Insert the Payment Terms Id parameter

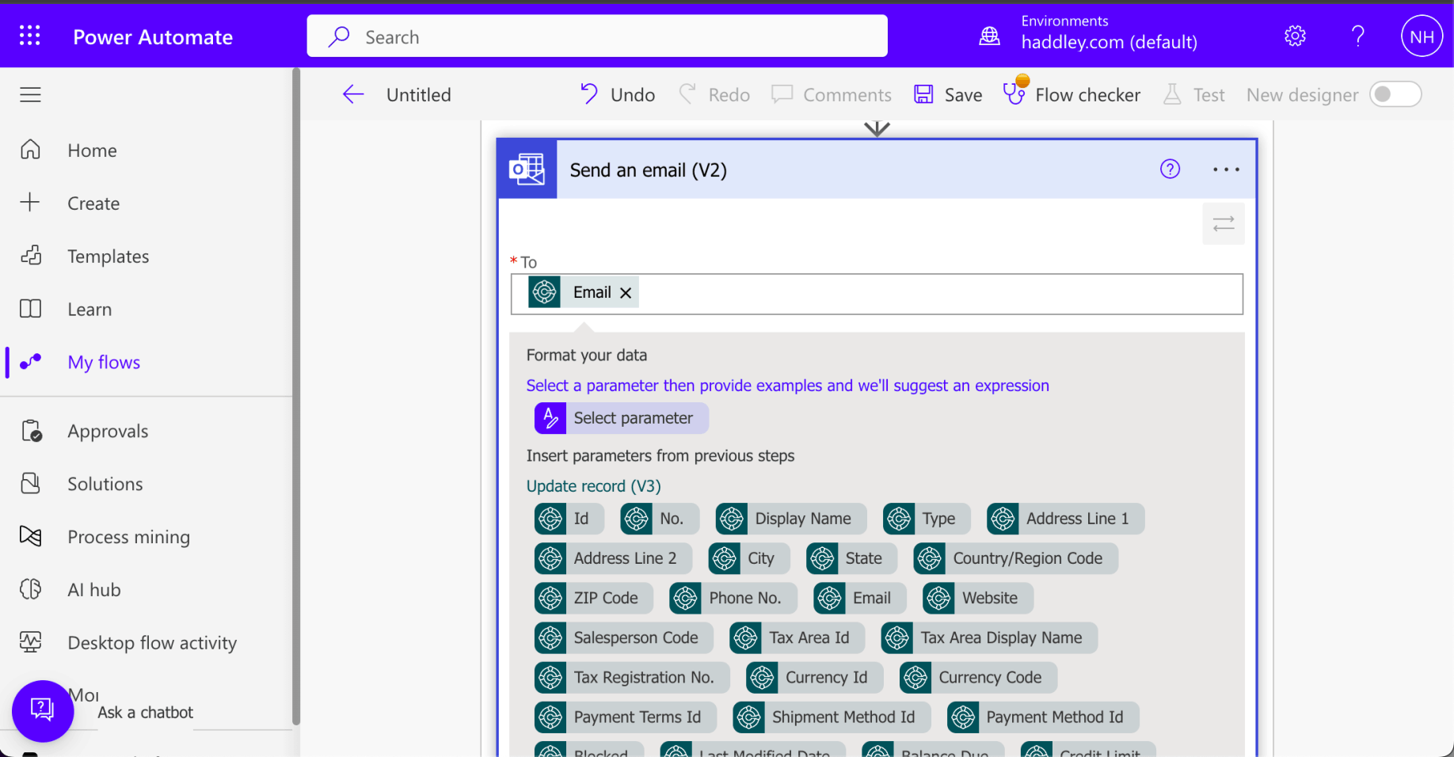[626, 717]
